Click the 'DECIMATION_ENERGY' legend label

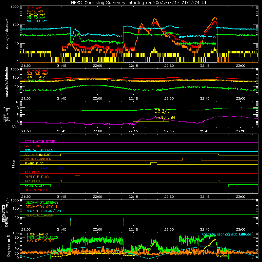pos(42,202)
